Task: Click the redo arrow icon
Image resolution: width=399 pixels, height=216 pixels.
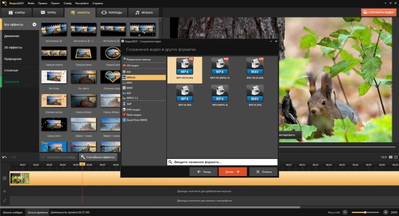Action: [13, 157]
